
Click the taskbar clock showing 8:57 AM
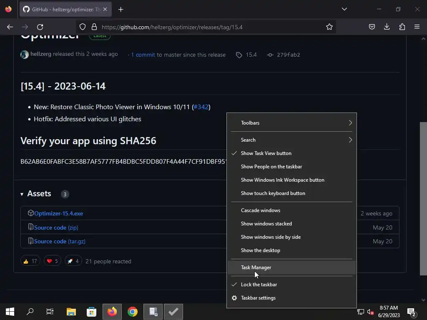389,312
